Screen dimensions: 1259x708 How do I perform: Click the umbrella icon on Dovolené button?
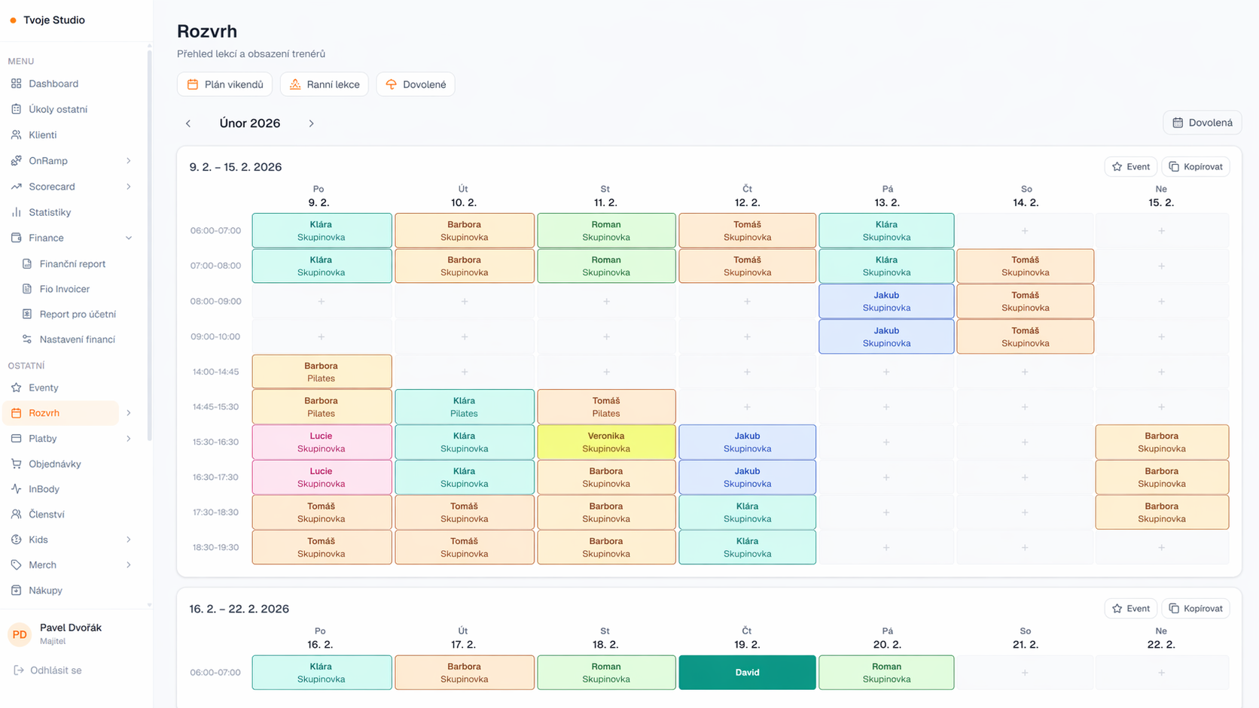click(391, 84)
